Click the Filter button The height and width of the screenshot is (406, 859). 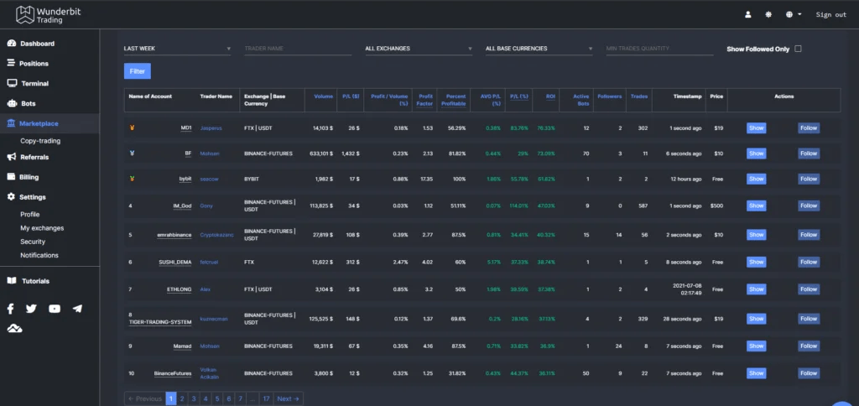tap(138, 71)
